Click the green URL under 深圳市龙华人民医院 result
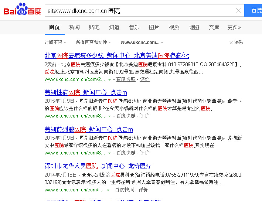This screenshot has height=201, width=262. tap(74, 190)
